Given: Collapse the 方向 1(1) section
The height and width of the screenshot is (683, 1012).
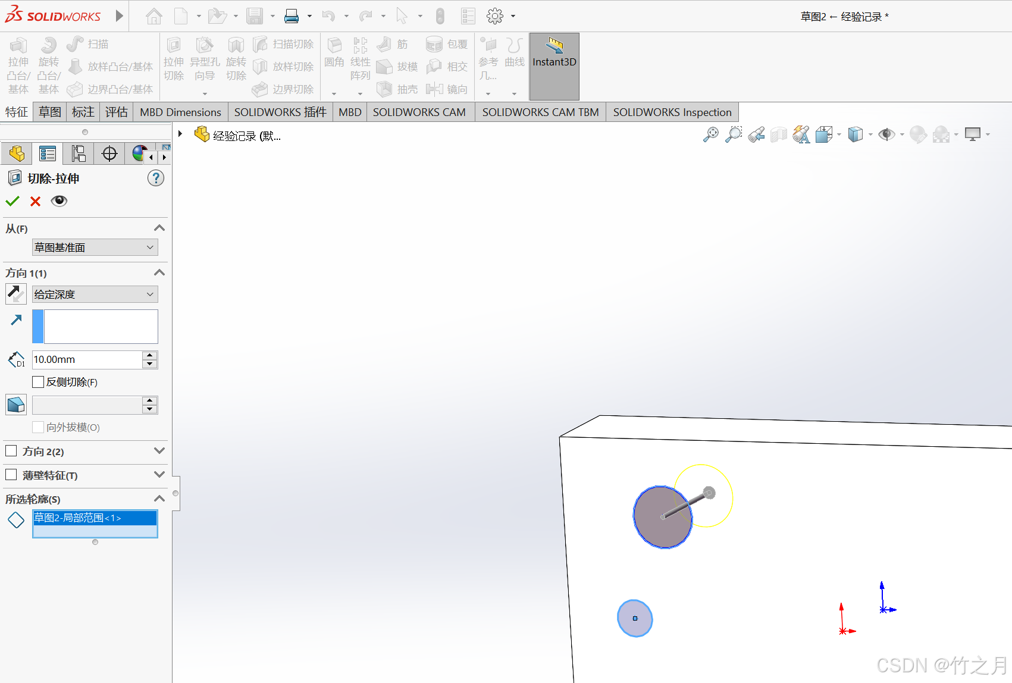Looking at the screenshot, I should coord(159,273).
